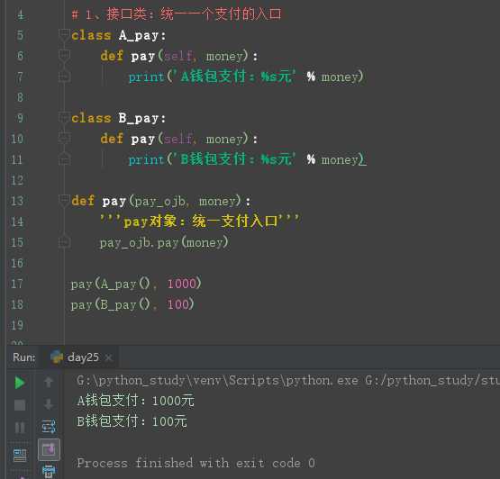Collapse class B_pay fold marker on line 9

coord(64,117)
